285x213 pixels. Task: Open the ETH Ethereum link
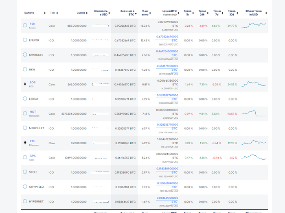pos(33,141)
